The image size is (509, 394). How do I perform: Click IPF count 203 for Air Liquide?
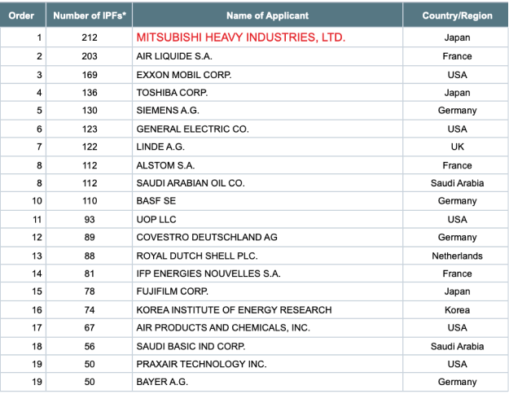pyautogui.click(x=90, y=56)
